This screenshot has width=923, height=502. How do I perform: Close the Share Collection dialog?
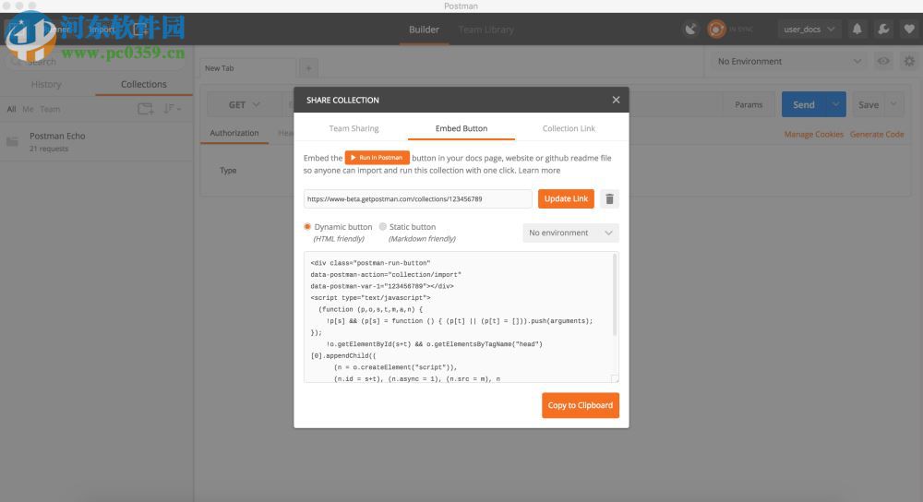pos(616,100)
